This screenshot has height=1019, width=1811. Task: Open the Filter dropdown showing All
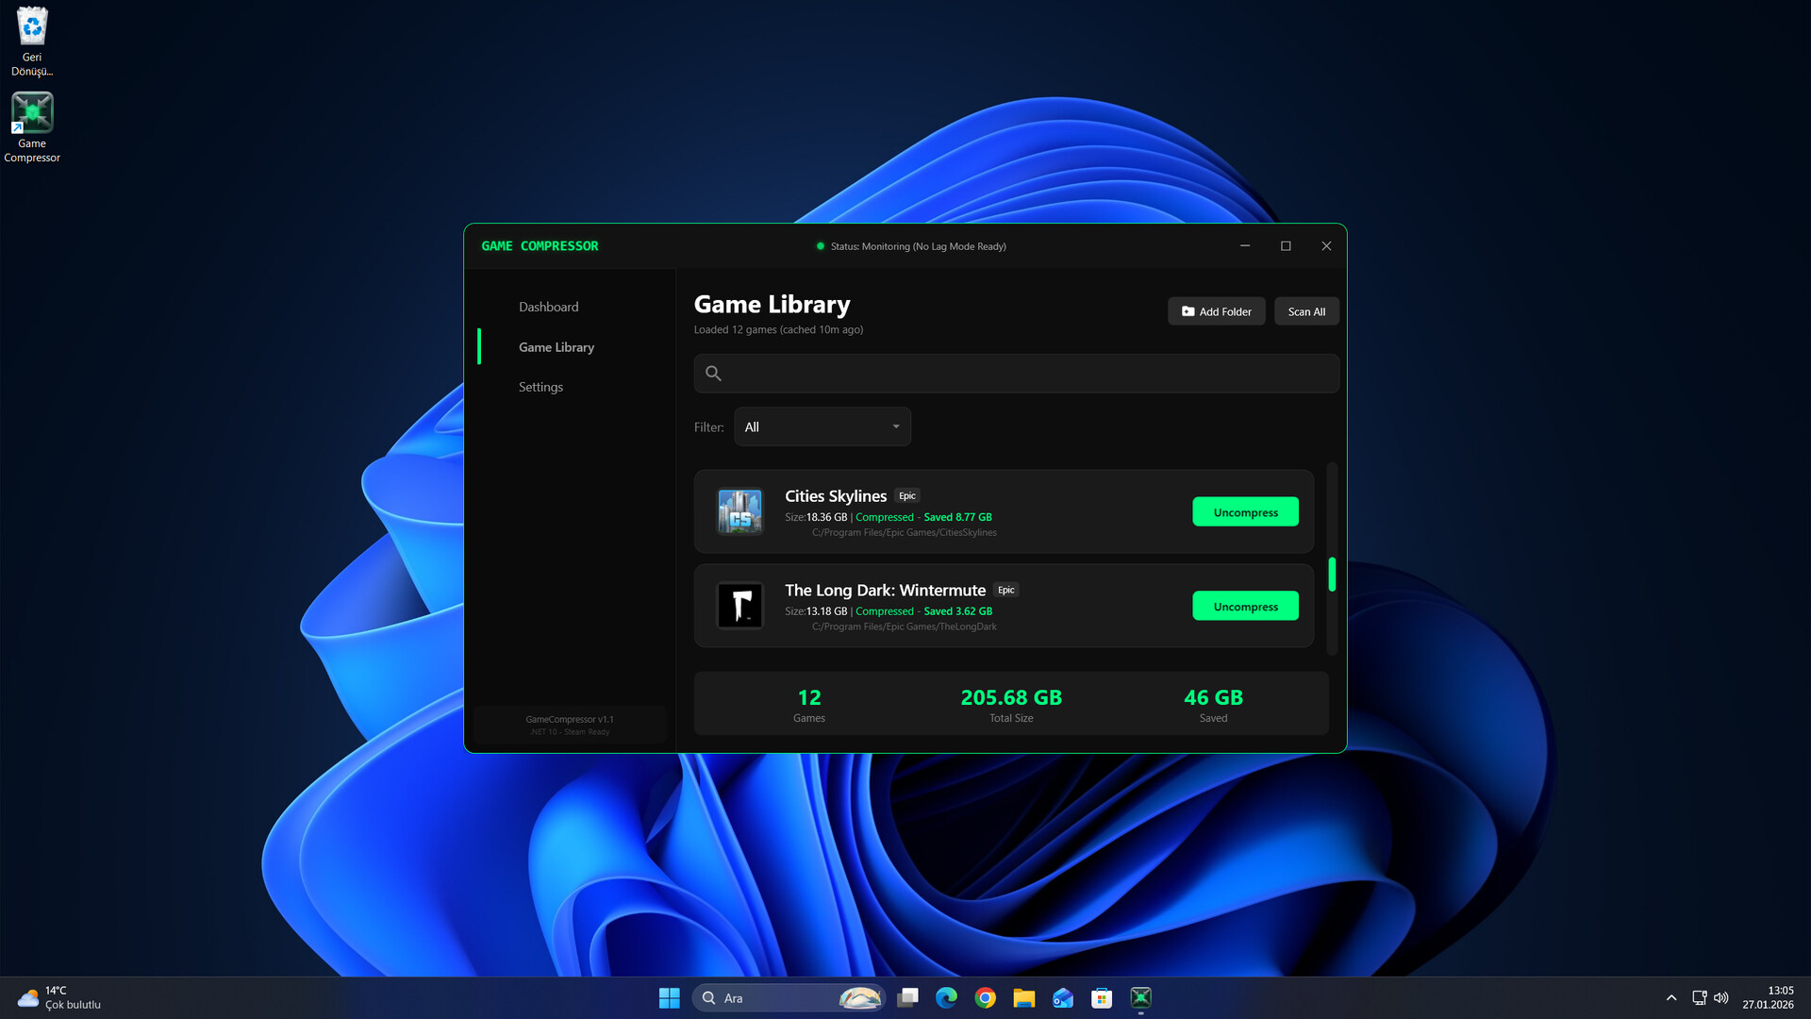point(821,426)
